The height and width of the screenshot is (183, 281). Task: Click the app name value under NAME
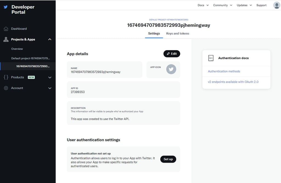coord(95,72)
